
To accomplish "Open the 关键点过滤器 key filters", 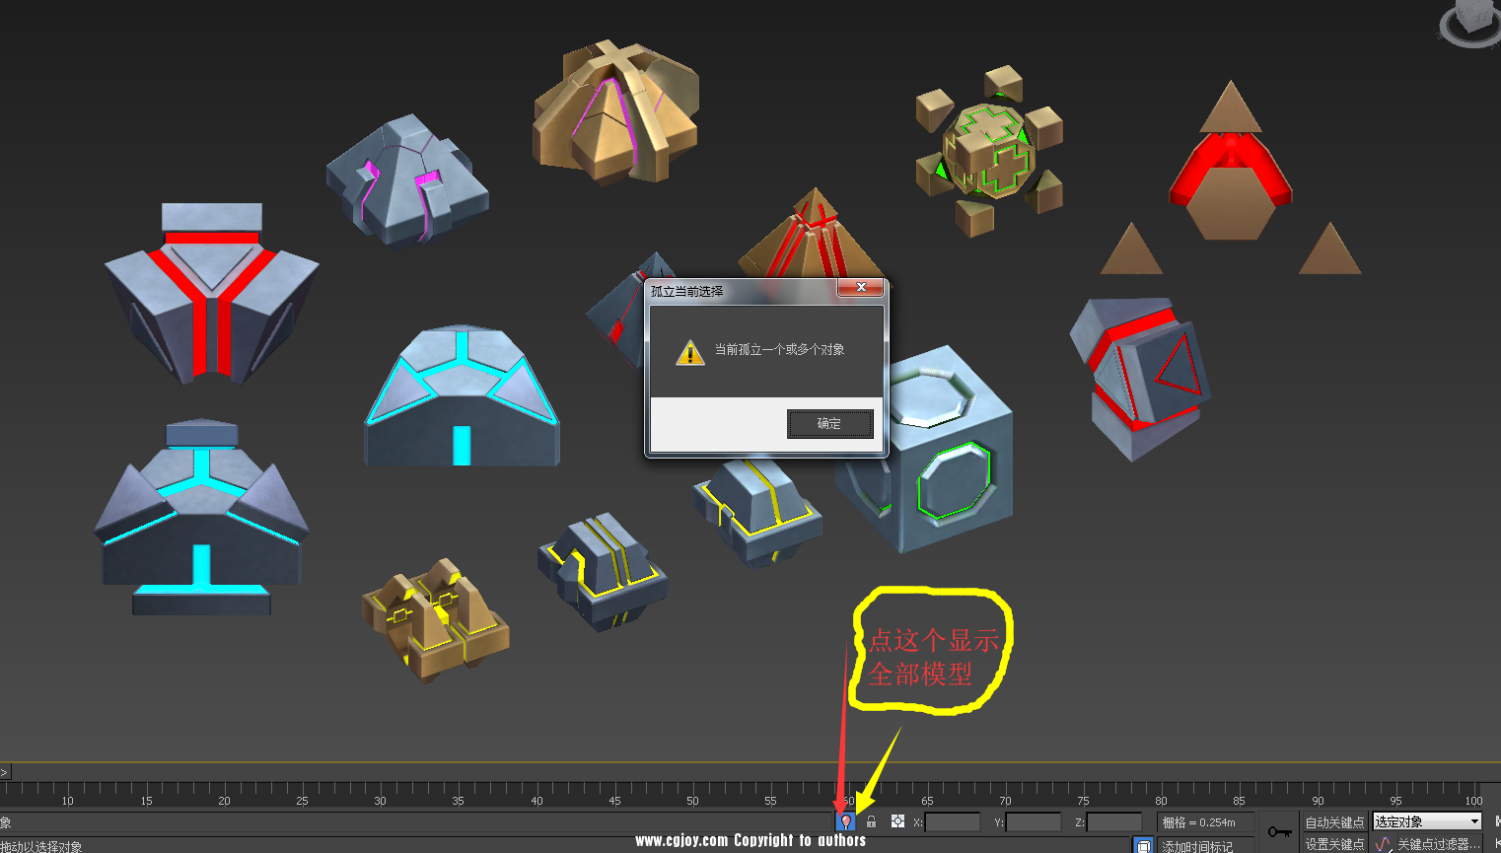I will [1437, 844].
